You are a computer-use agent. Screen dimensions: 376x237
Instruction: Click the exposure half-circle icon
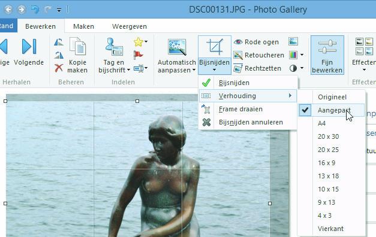click(x=293, y=68)
